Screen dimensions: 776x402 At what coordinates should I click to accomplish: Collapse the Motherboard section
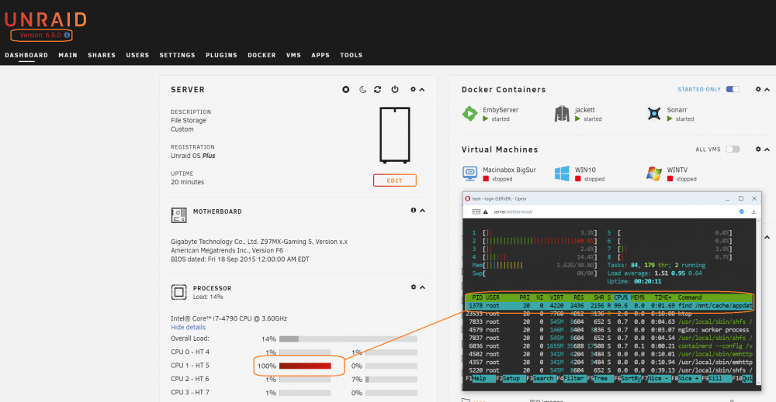pos(423,211)
